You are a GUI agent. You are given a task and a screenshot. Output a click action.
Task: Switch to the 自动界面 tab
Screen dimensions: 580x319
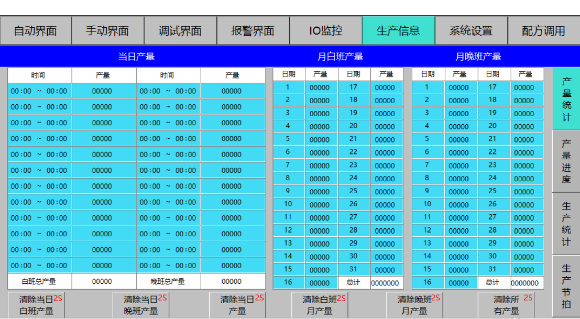coord(36,31)
